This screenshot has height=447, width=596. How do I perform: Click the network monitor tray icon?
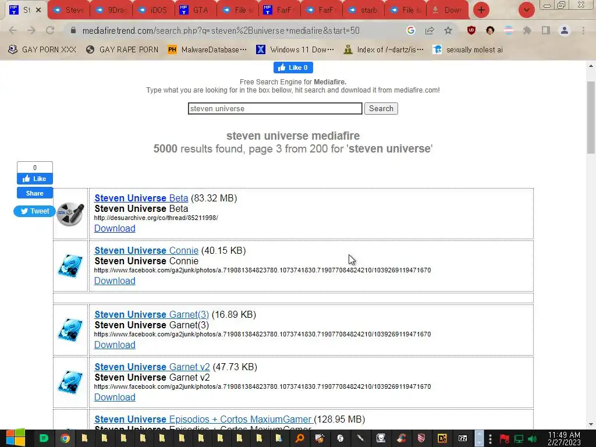pyautogui.click(x=519, y=439)
